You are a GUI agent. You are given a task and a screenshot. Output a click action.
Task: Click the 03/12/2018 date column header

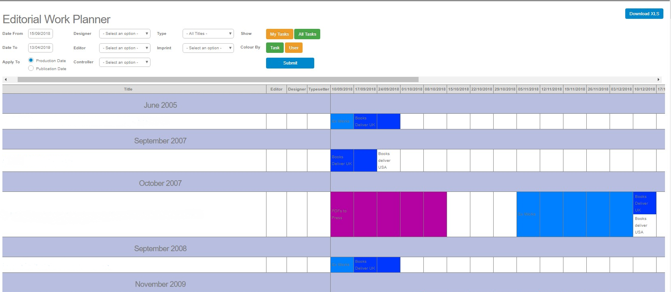click(621, 89)
